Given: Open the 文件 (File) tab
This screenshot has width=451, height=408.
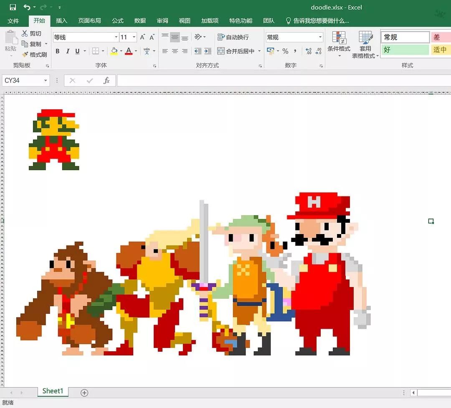Looking at the screenshot, I should 13,21.
